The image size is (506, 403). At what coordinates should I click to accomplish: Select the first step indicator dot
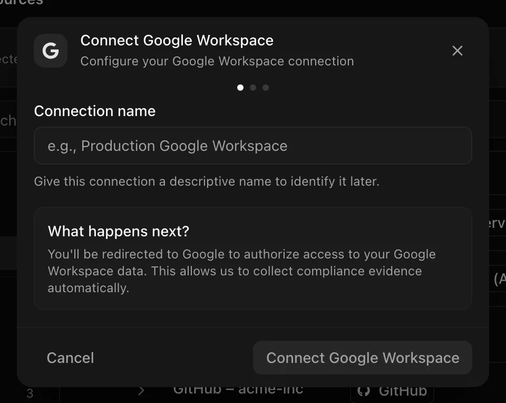240,88
